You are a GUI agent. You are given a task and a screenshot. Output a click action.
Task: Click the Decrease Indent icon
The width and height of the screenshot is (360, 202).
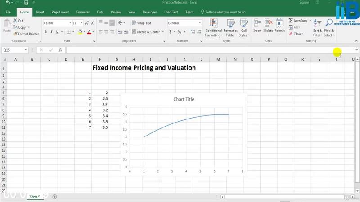pos(120,32)
